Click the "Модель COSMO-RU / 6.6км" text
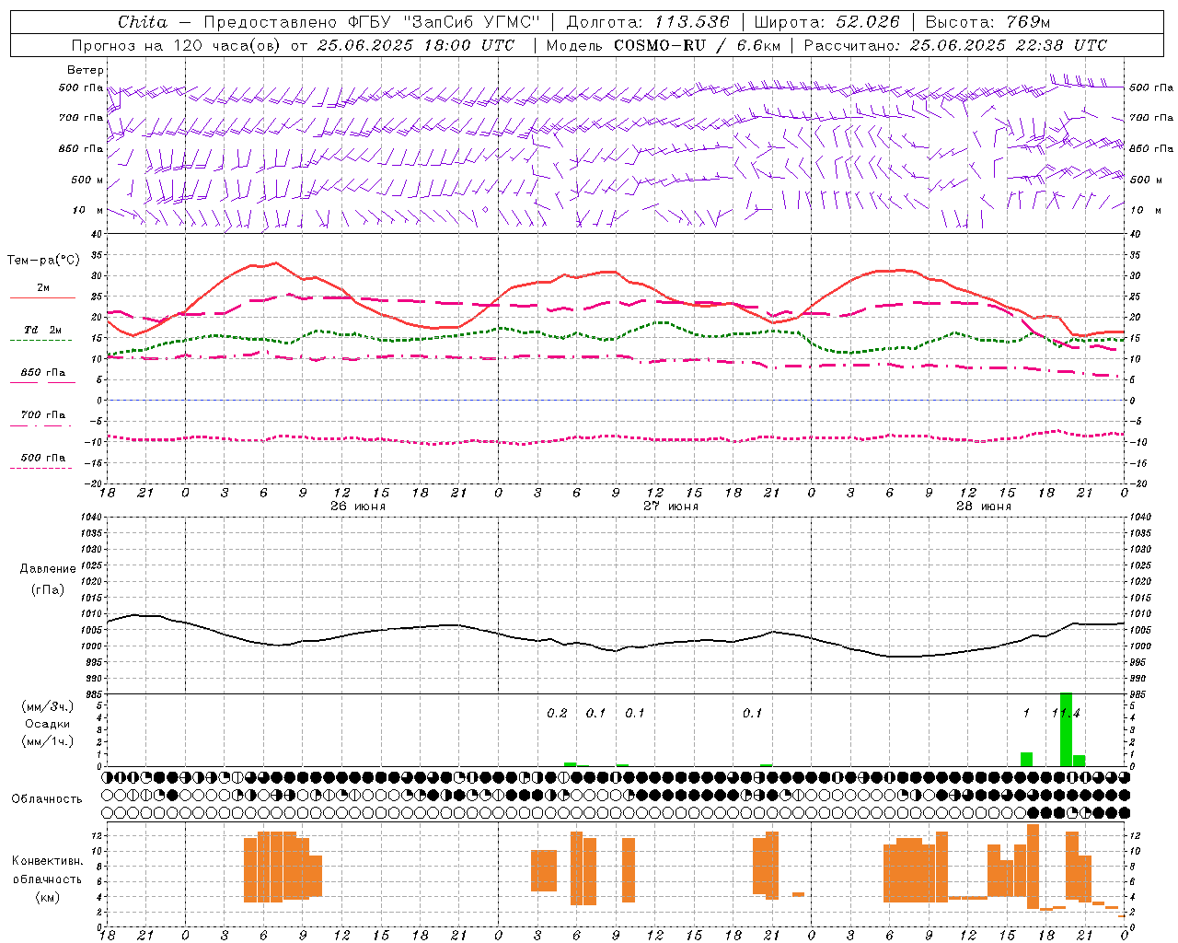This screenshot has width=1178, height=943. click(662, 45)
